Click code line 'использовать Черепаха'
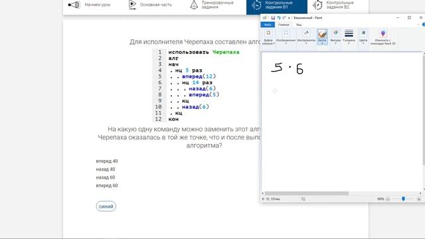The width and height of the screenshot is (425, 239). (x=204, y=52)
